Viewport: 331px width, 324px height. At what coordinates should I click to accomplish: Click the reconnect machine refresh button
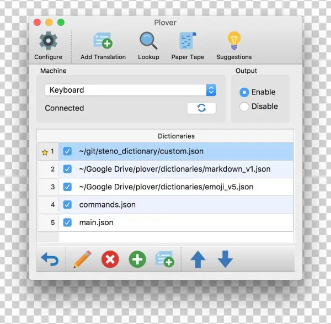point(201,108)
